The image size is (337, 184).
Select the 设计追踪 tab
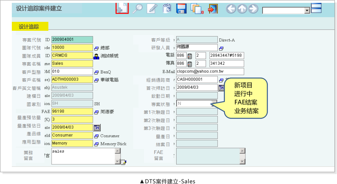(x=29, y=26)
